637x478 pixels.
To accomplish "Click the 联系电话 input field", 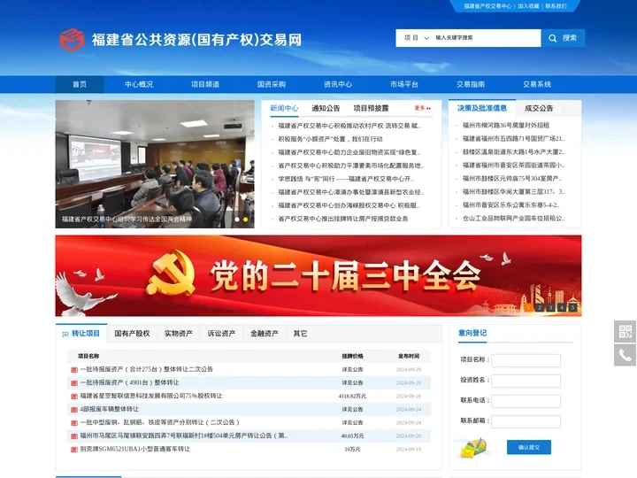I will [526, 401].
